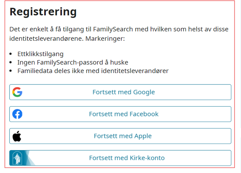The image size is (241, 173).
Task: Click the word "Markeringer:" in the paragraph
Action: 107,38
